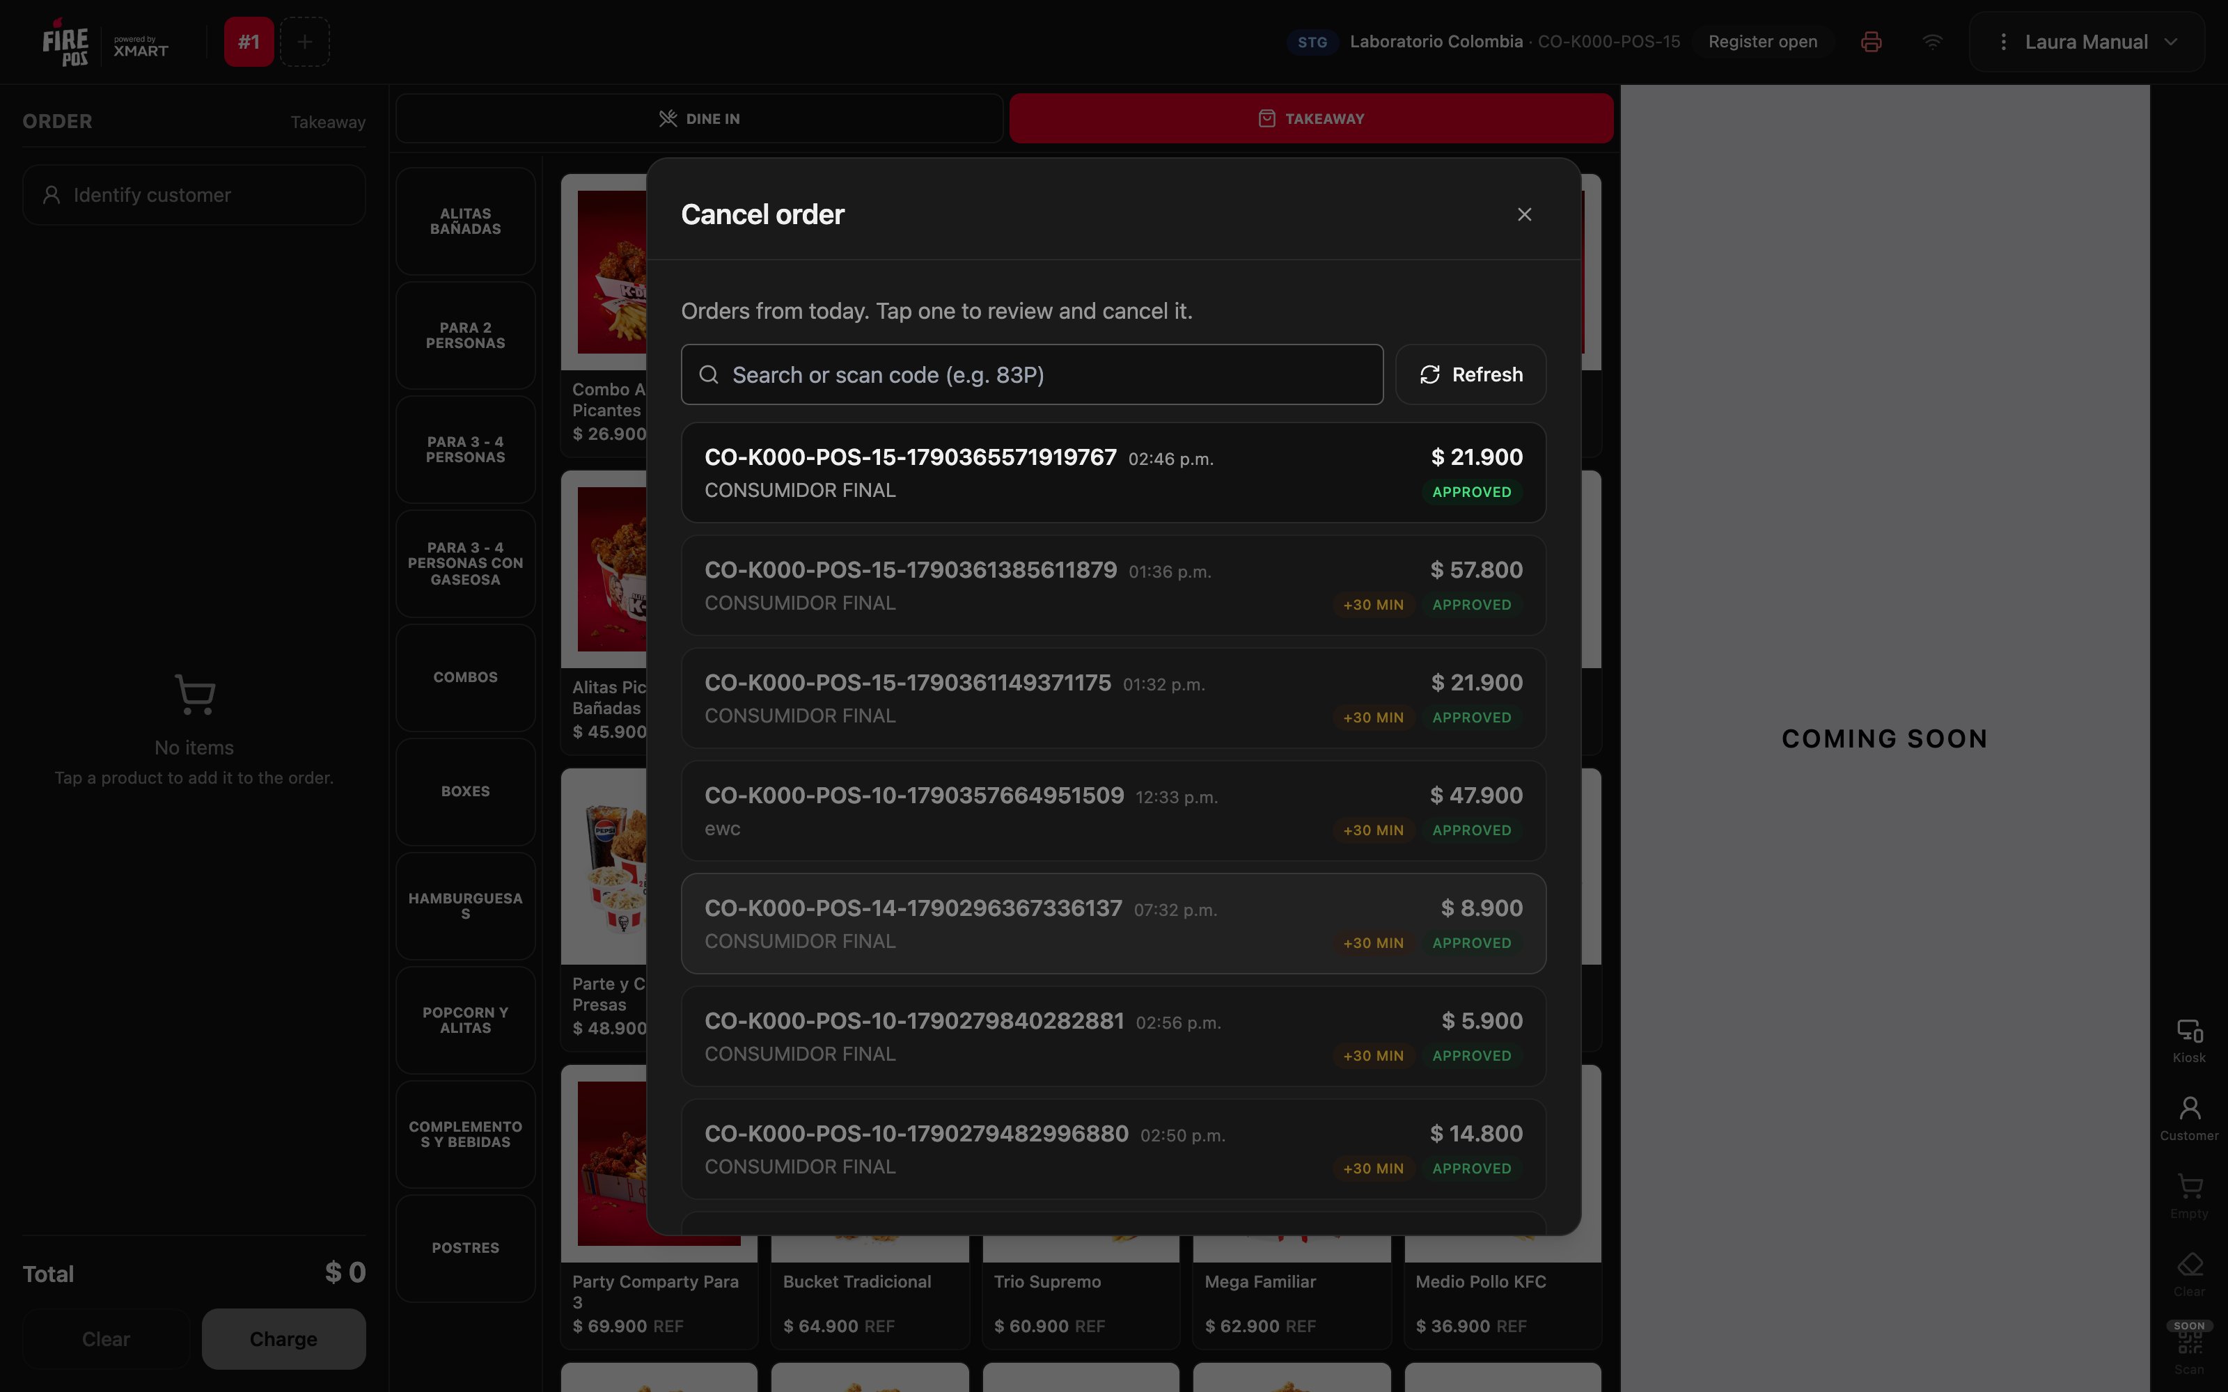
Task: Select the Para 3 - 4 Personas category
Action: click(466, 450)
